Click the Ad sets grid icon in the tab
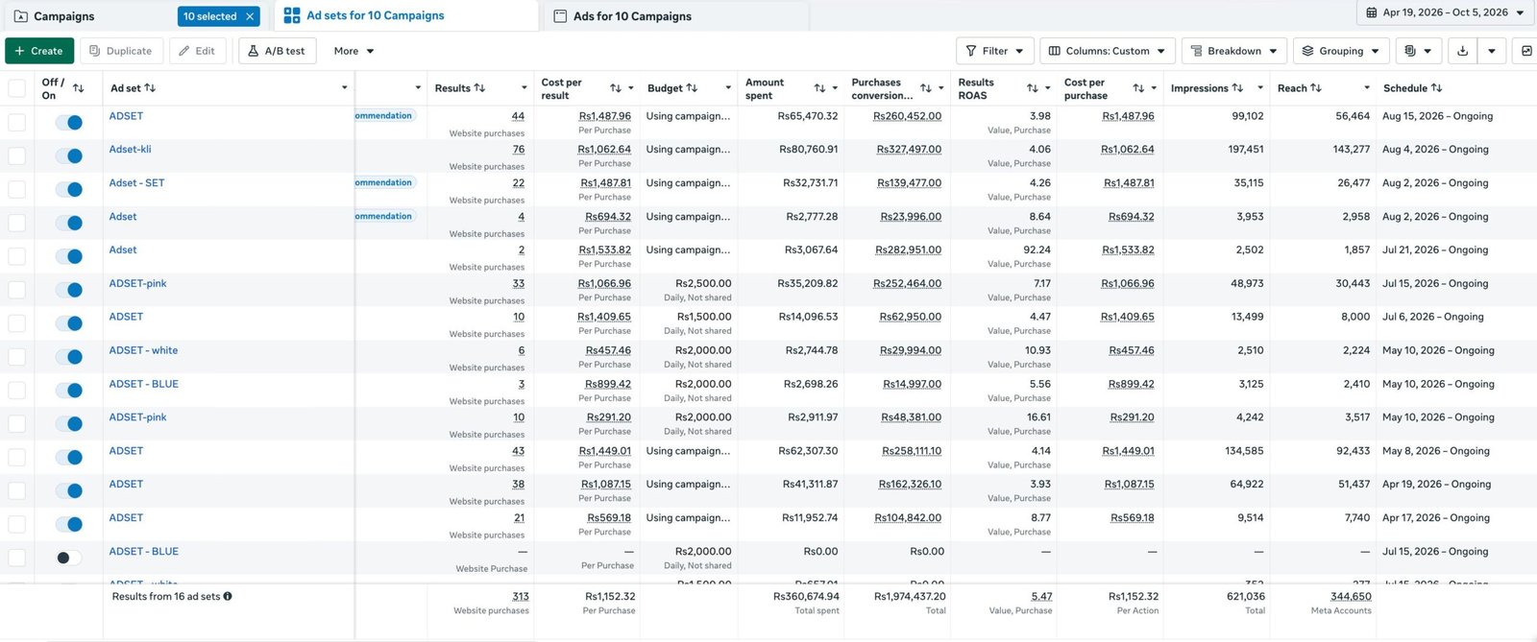Image resolution: width=1537 pixels, height=642 pixels. [292, 15]
